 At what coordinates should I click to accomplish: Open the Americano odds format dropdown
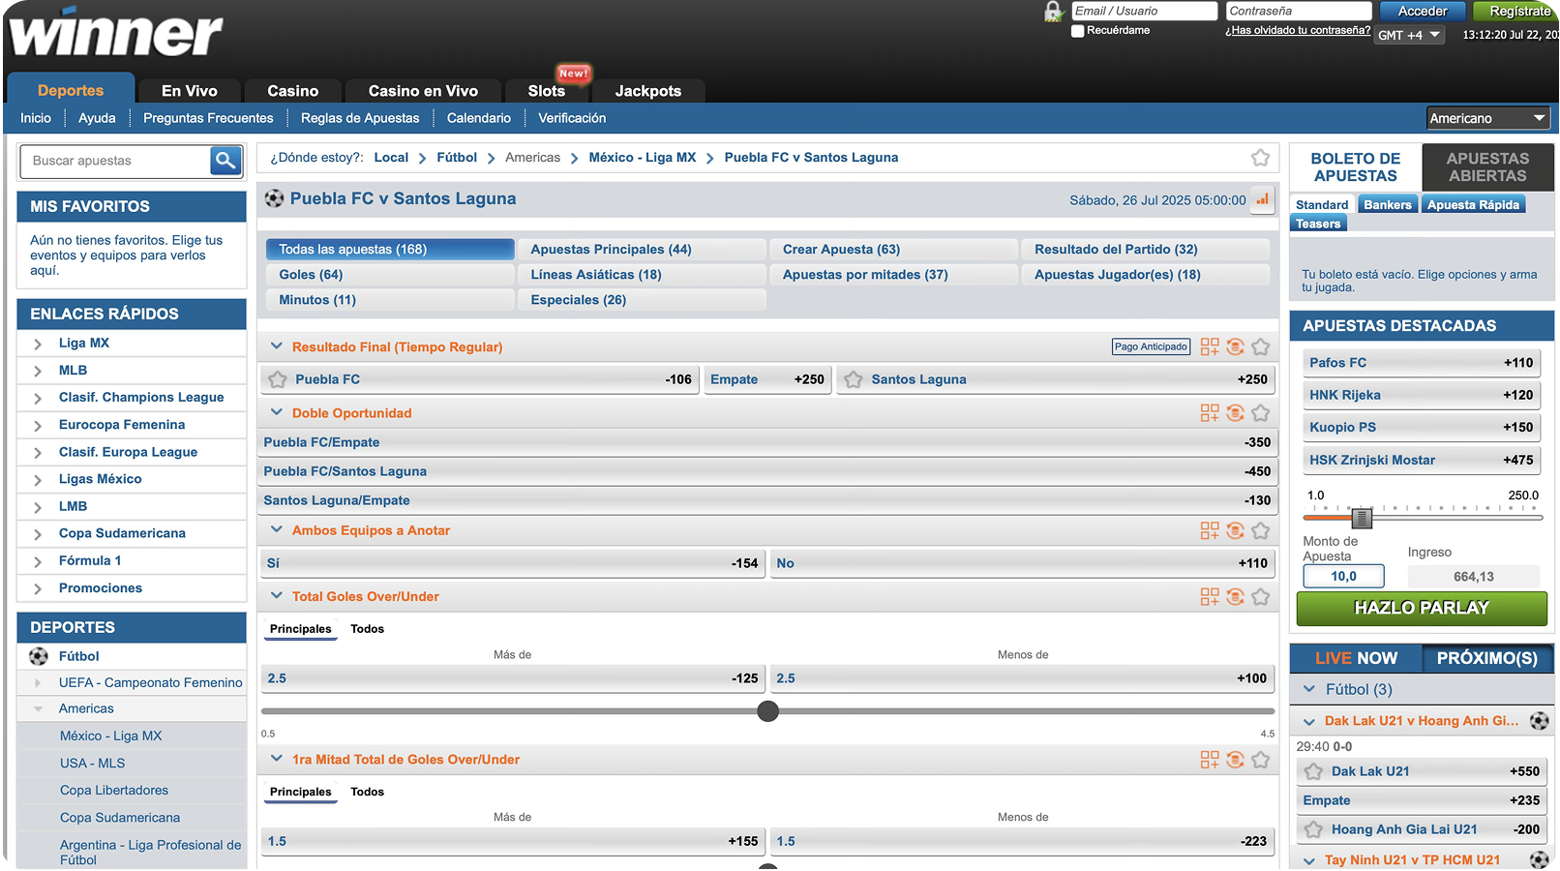click(1488, 118)
